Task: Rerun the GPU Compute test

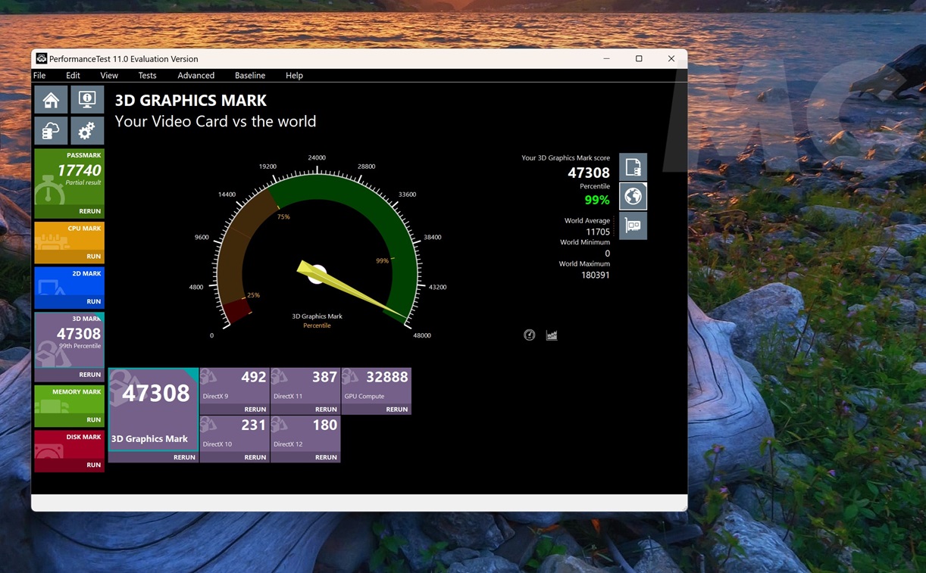Action: tap(396, 410)
